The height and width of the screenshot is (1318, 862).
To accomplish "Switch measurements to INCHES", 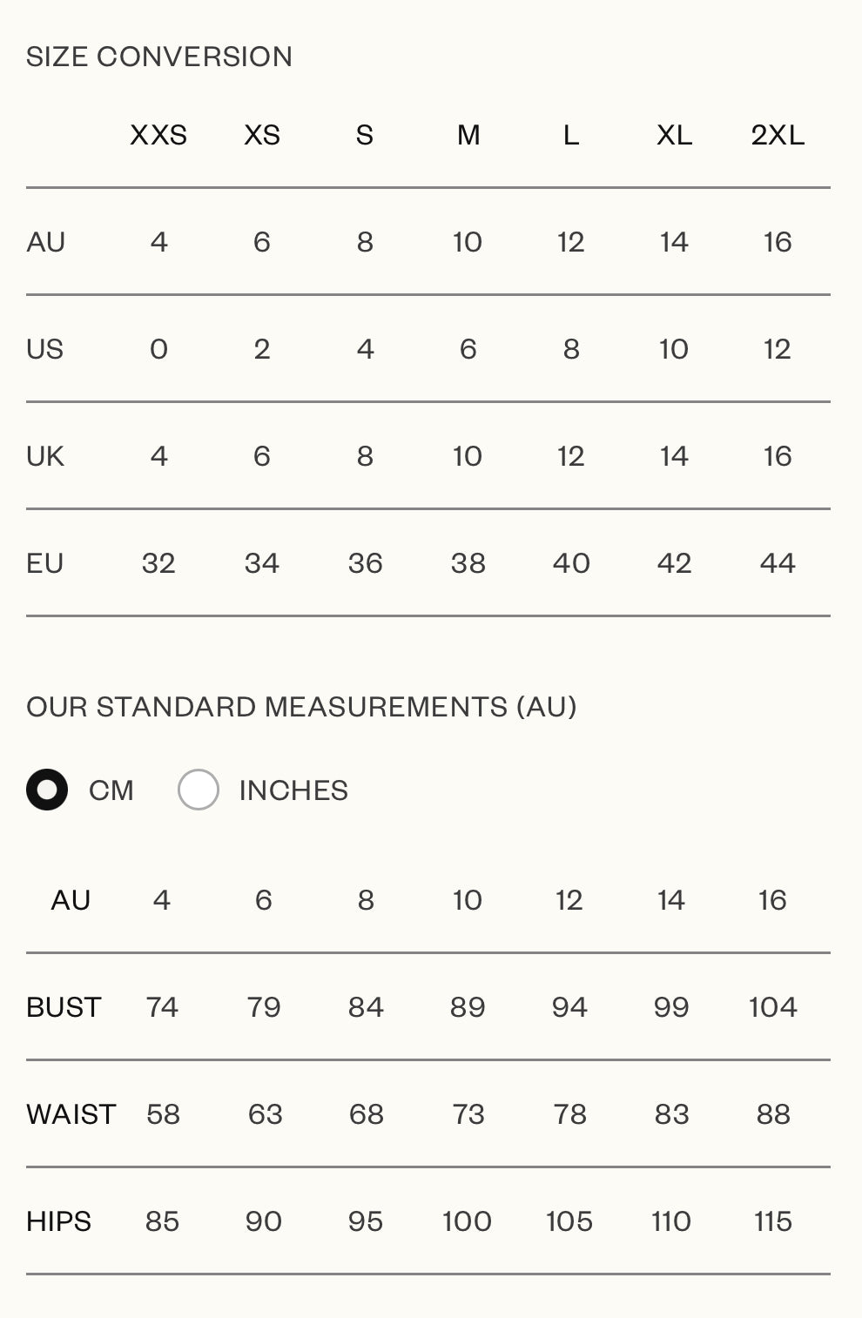I will point(199,790).
